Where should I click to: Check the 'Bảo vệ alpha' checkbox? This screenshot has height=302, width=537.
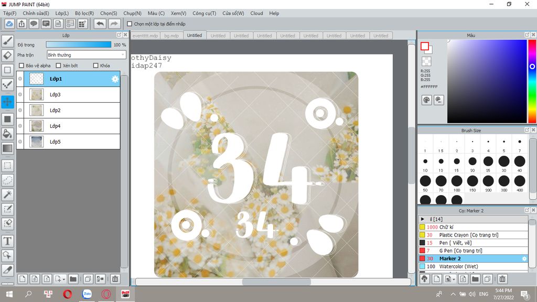click(22, 66)
